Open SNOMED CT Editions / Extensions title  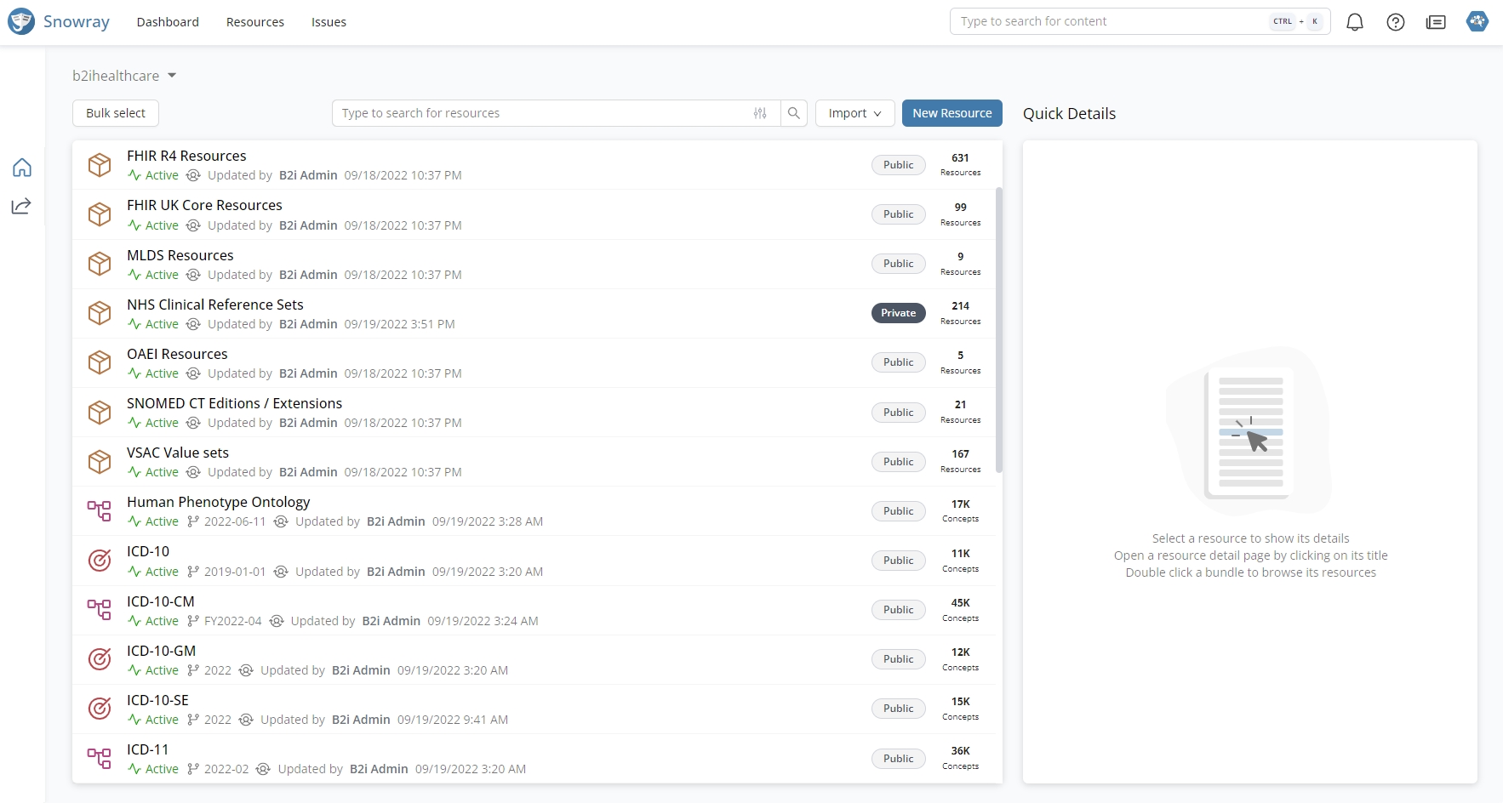coord(234,403)
